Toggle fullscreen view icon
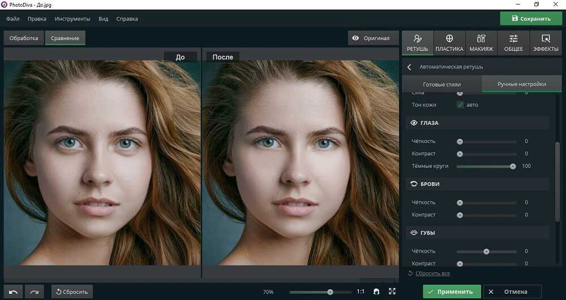The image size is (566, 300). [x=392, y=292]
